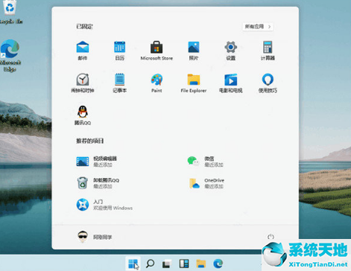Image resolution: width=351 pixels, height=271 pixels.
Task: Open recommended WeChat (微信) item
Action: (206, 162)
